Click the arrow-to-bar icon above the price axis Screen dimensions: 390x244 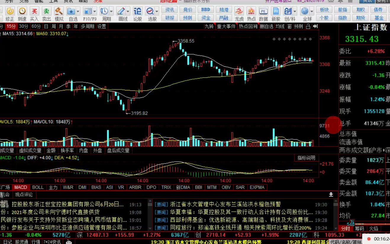point(315,26)
